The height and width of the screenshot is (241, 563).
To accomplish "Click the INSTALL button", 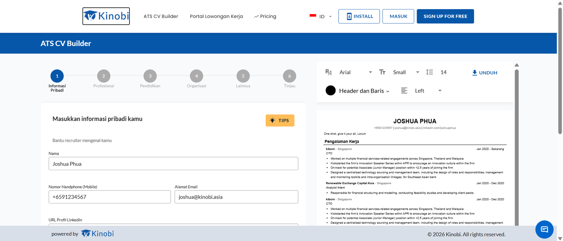I will coord(359,16).
